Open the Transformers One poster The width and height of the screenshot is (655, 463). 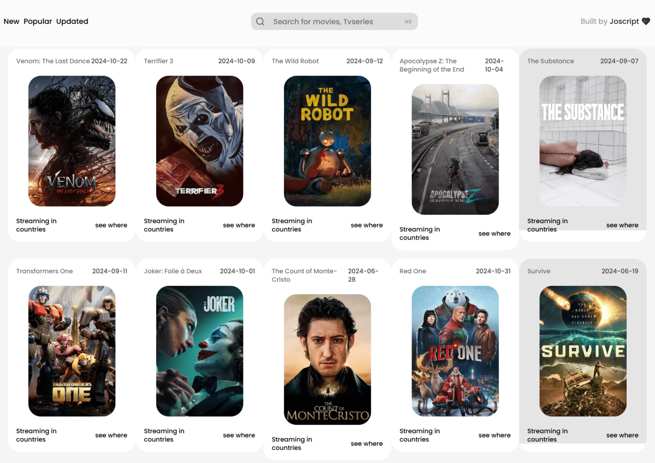click(x=72, y=351)
